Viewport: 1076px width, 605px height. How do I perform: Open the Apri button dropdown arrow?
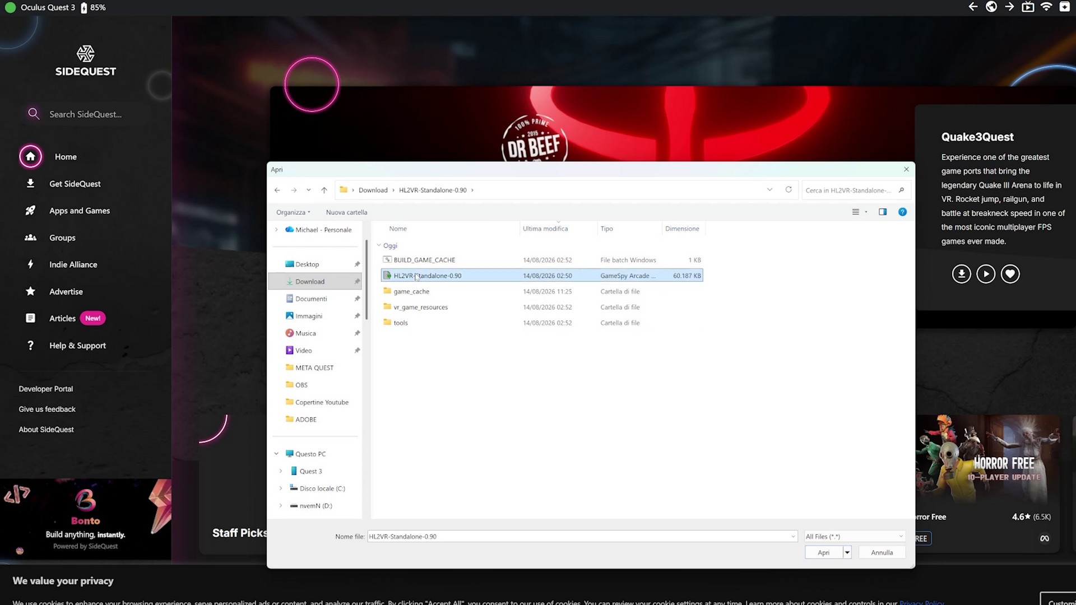[847, 552]
